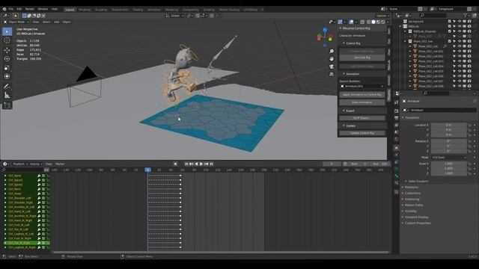Viewport: 479px width, 269px height.
Task: Select the Select Box tool in viewport toolbar
Action: point(7,31)
